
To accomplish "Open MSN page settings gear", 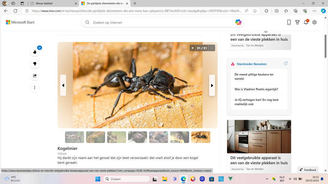I will [x=315, y=22].
